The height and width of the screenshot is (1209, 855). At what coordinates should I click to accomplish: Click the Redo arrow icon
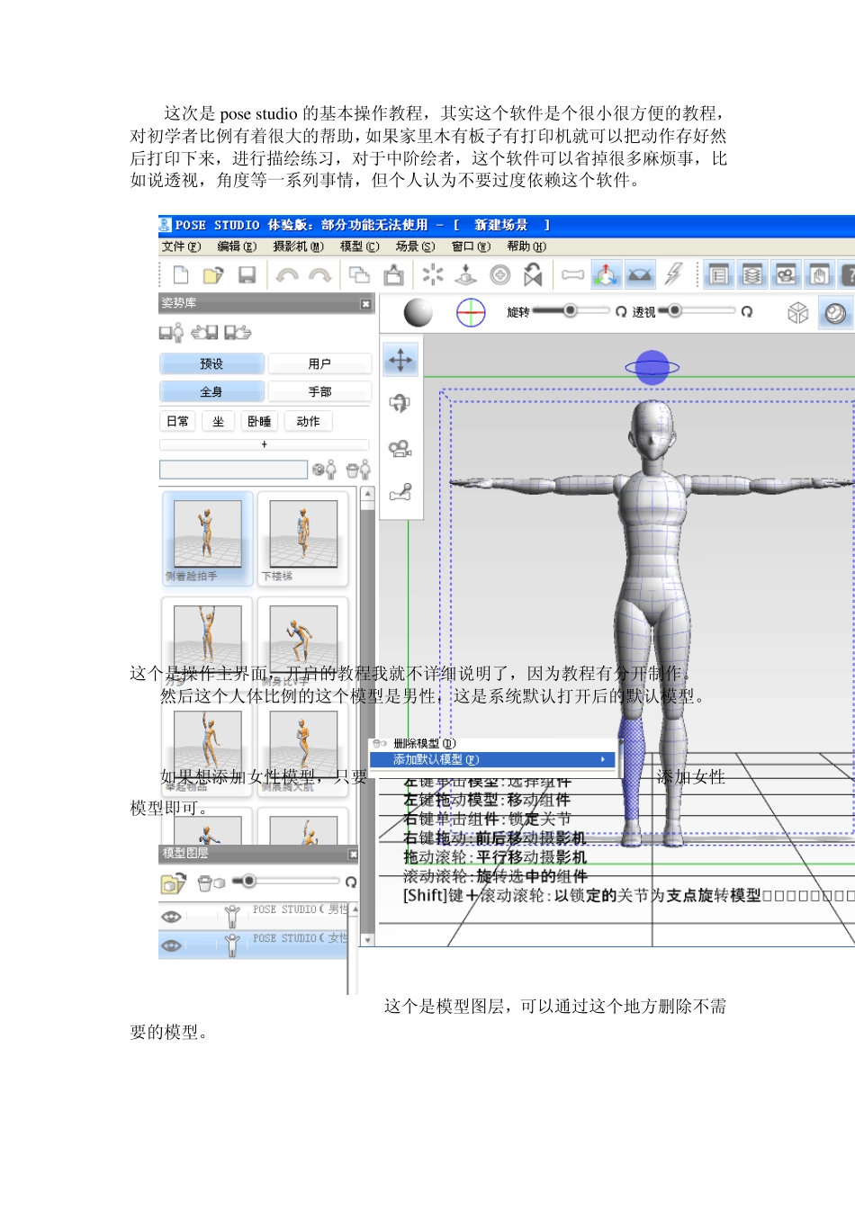319,275
